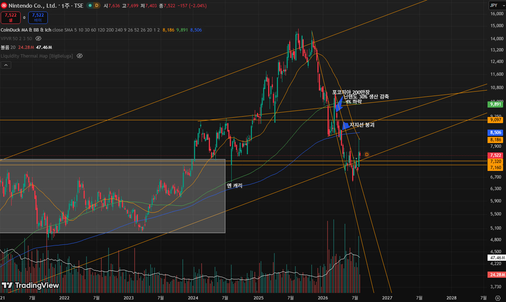Click the green 9,891 price scale label
Viewport: 506px width, 302px height.
(496, 104)
